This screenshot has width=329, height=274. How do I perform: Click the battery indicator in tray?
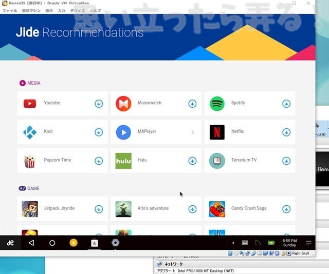271,243
